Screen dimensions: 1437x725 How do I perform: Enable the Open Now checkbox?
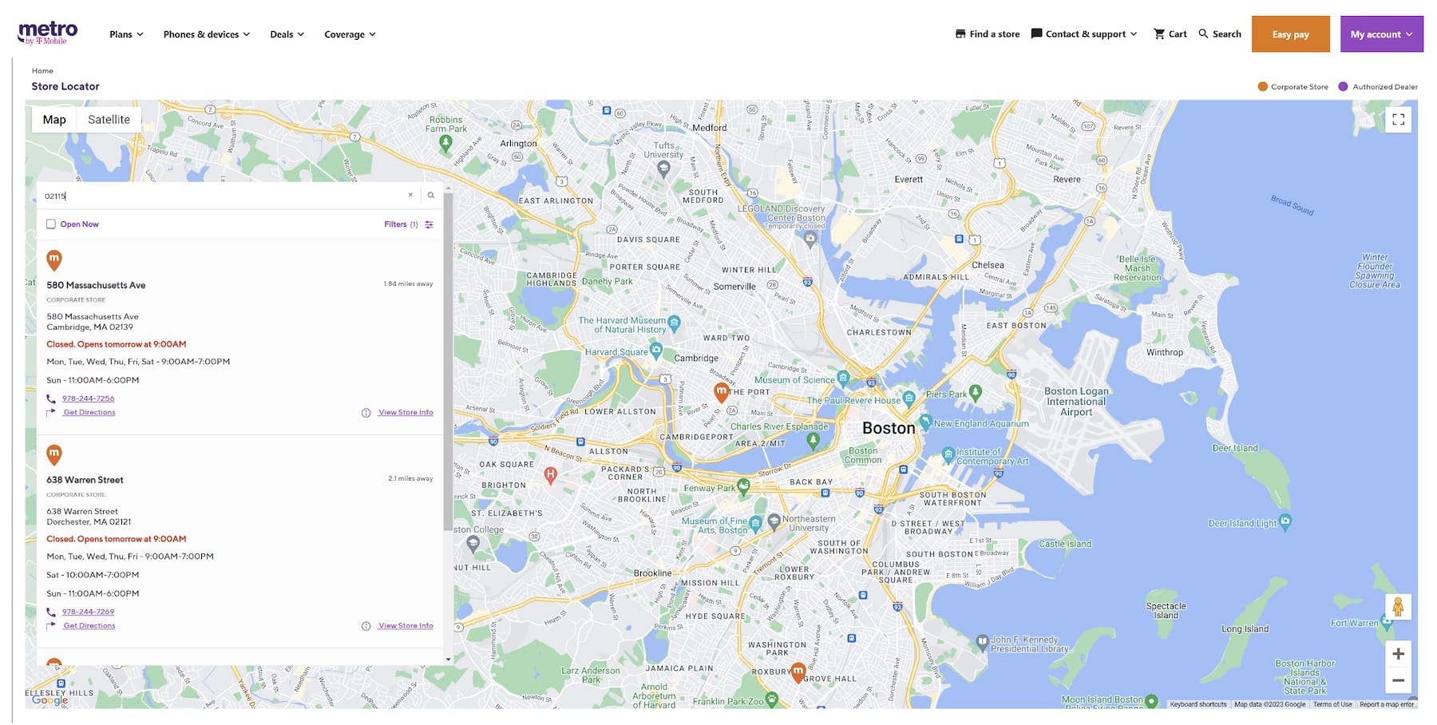(51, 224)
